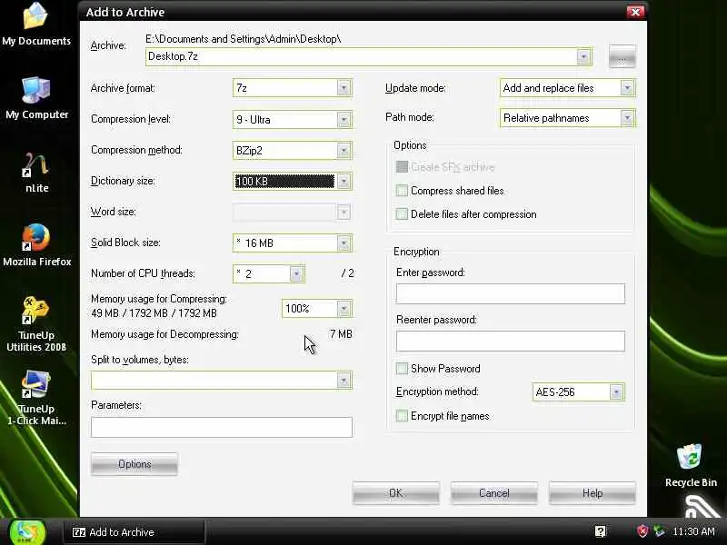Click the system clock showing 11:30 AM
Screen dimensions: 727x545
point(693,531)
